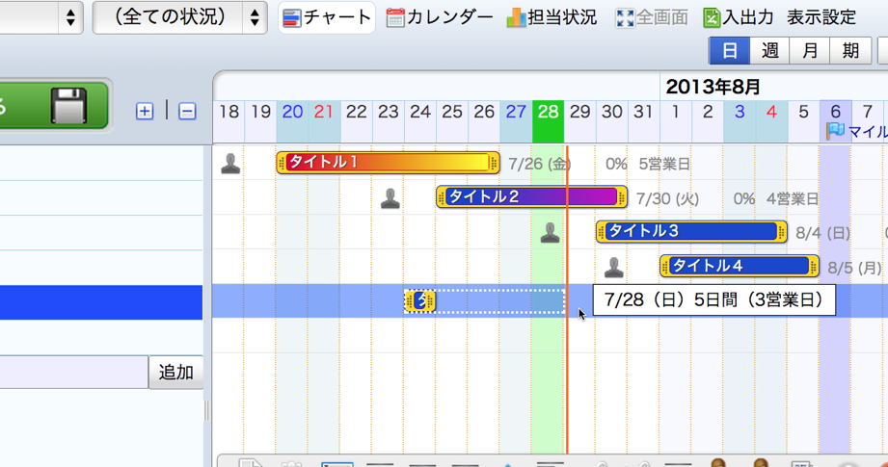Click the 8/5 (月) end date label
The height and width of the screenshot is (467, 888).
(x=854, y=268)
